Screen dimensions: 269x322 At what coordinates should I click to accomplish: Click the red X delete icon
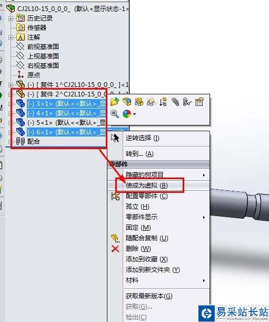pyautogui.click(x=115, y=249)
